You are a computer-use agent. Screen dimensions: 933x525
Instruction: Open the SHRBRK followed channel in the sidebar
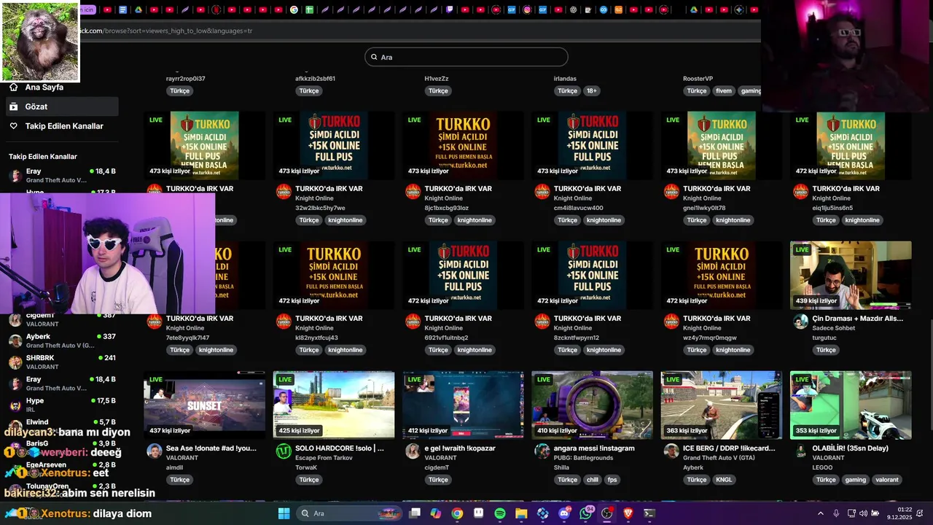62,362
